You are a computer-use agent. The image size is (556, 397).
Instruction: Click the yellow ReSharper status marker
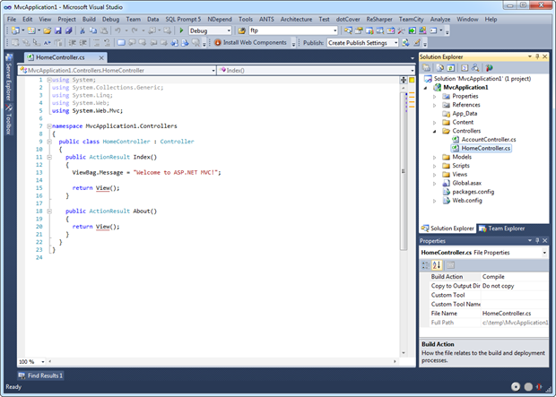pyautogui.click(x=412, y=80)
